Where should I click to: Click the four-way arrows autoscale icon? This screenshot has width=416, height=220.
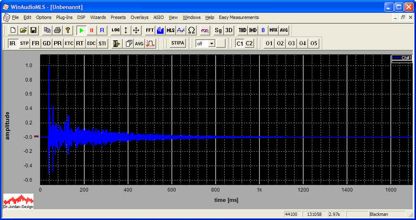click(136, 30)
